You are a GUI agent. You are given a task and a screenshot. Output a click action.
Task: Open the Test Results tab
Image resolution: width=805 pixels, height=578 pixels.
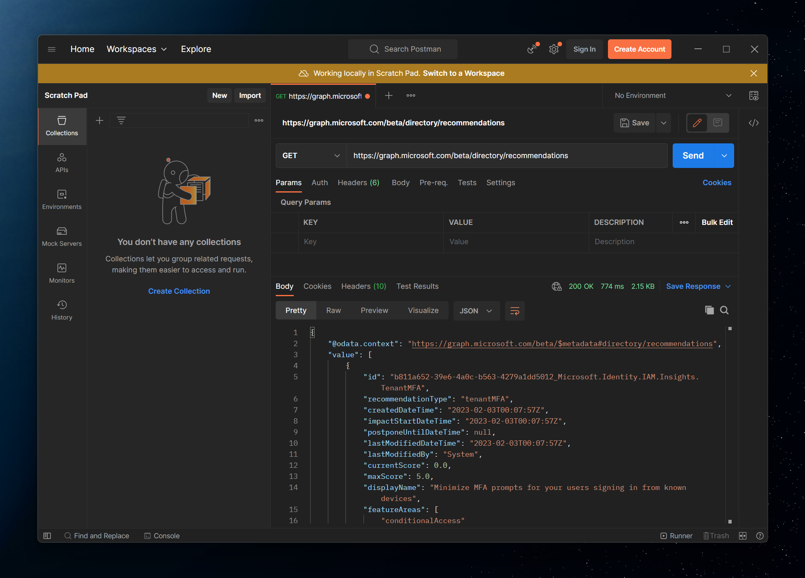point(417,286)
